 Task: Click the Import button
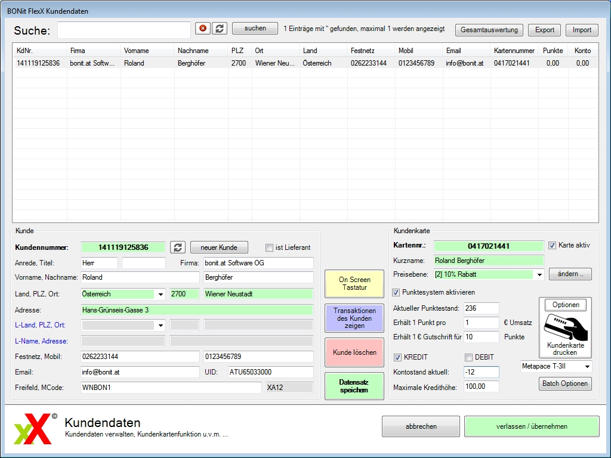pos(582,30)
